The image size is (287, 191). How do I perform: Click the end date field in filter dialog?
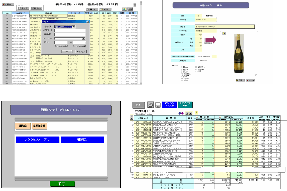pyautogui.click(x=80, y=43)
